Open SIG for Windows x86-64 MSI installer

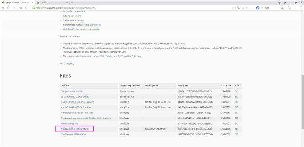236,129
